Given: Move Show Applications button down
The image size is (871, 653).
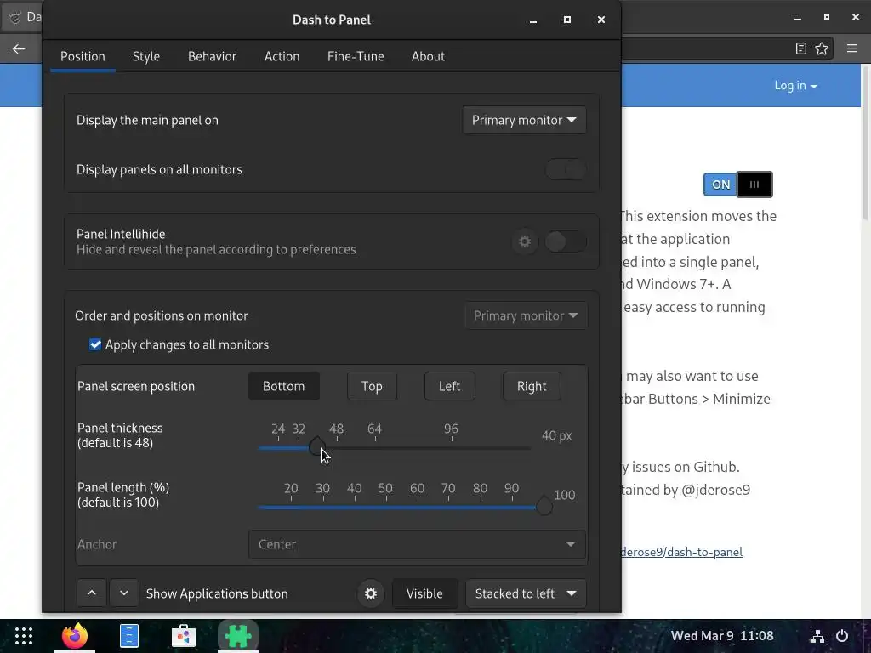Looking at the screenshot, I should click(x=124, y=593).
